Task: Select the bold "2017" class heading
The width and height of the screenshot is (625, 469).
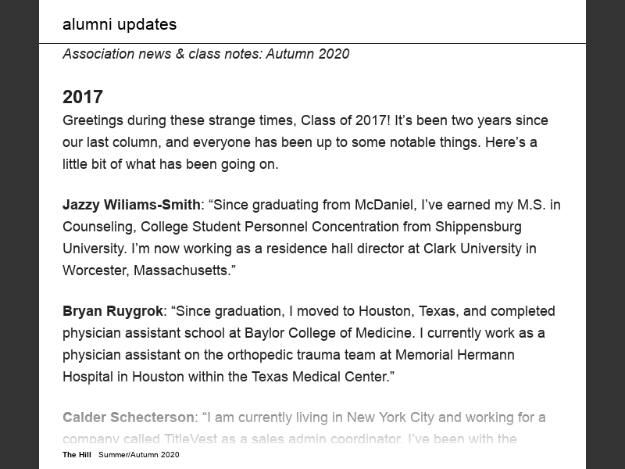Action: [x=83, y=97]
